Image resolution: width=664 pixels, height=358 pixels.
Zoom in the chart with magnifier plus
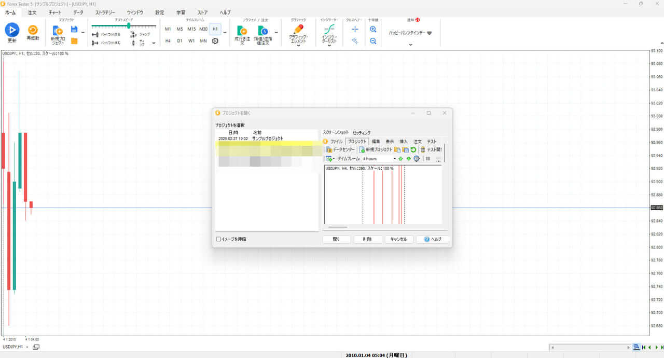pyautogui.click(x=373, y=30)
